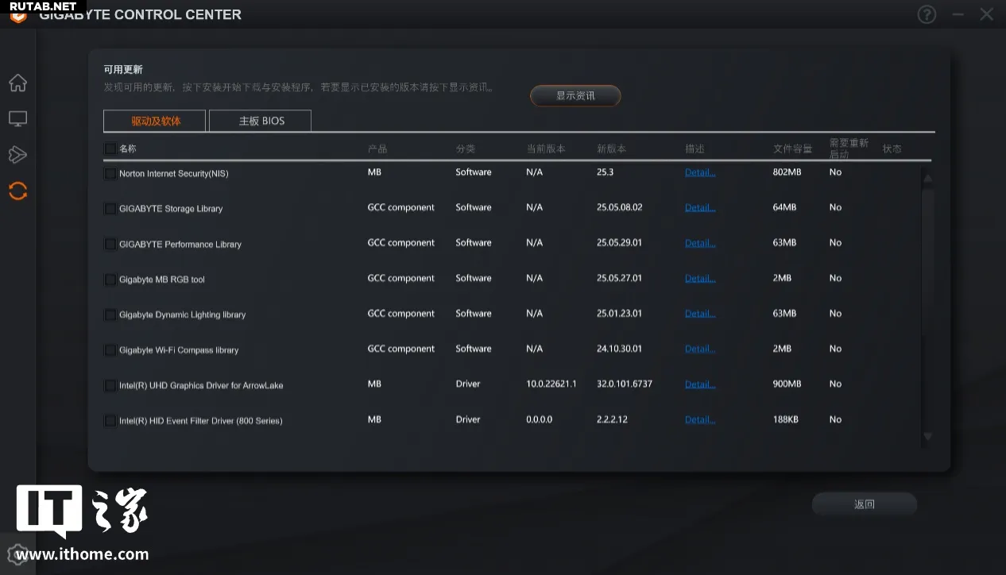
Task: Check Gigabyte MB RGB tool checkbox
Action: click(110, 280)
